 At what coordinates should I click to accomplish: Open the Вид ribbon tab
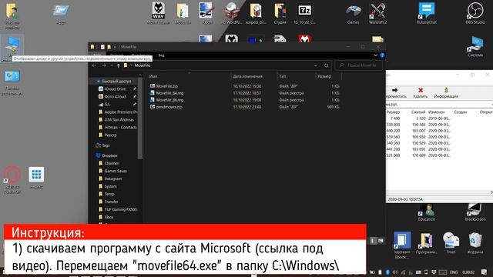point(161,55)
